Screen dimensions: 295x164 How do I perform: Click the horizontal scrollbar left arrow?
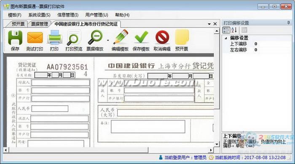coord(6,150)
